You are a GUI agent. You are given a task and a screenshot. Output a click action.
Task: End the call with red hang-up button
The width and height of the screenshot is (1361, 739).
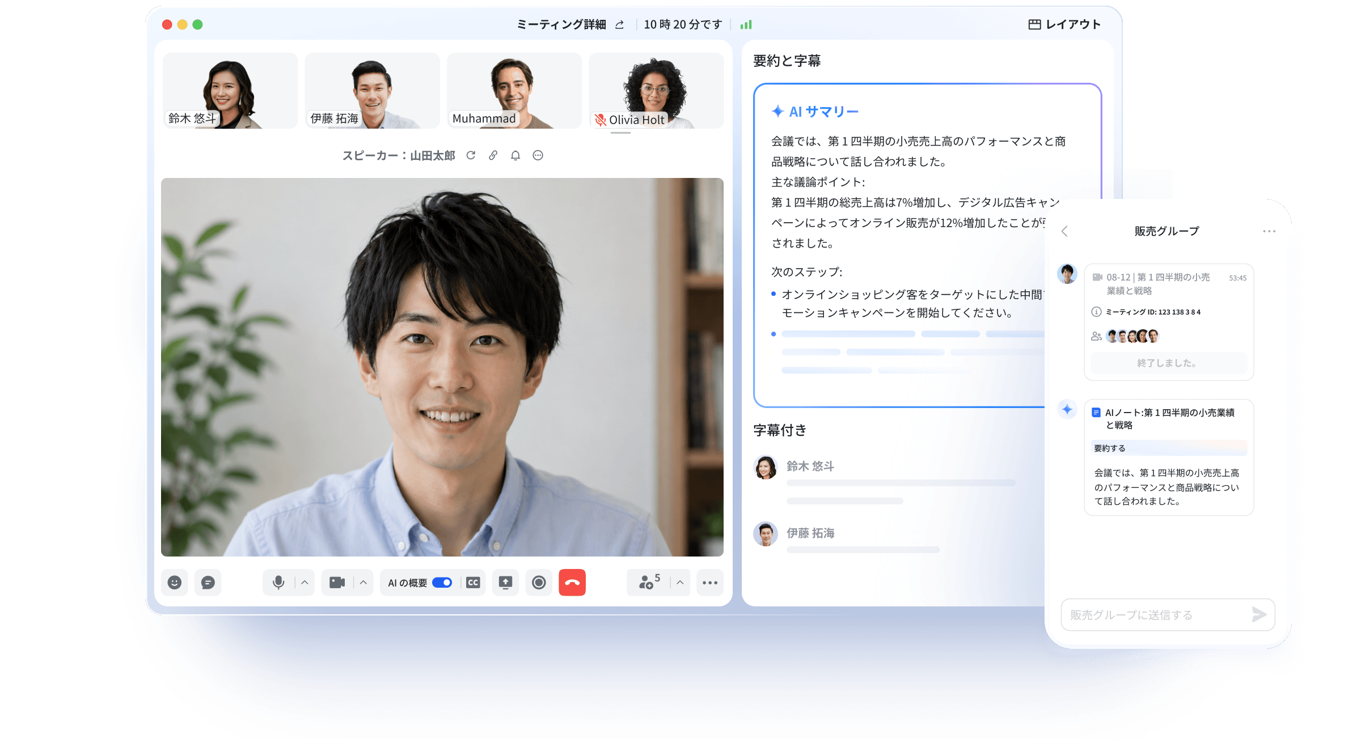coord(572,583)
